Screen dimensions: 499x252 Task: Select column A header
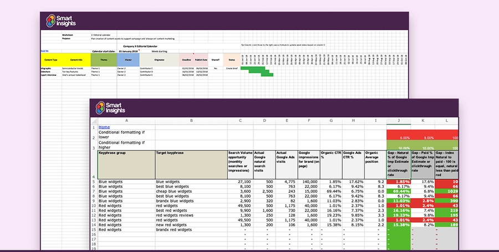click(126, 120)
